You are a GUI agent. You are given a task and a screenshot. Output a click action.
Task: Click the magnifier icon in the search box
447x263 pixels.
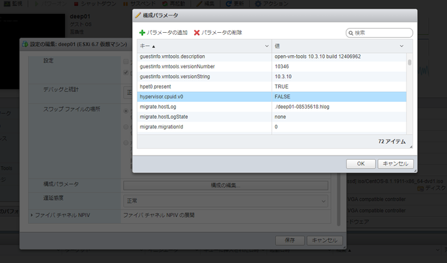point(351,33)
